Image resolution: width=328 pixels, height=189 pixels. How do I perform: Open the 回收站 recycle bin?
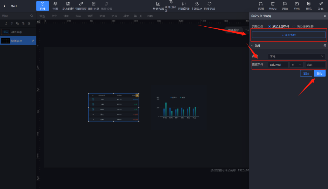272,6
